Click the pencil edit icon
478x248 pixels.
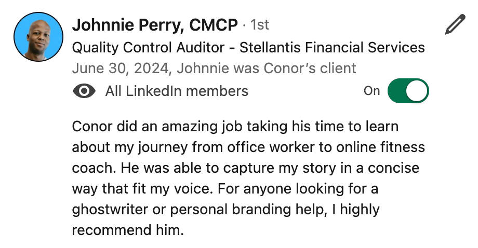pos(455,25)
